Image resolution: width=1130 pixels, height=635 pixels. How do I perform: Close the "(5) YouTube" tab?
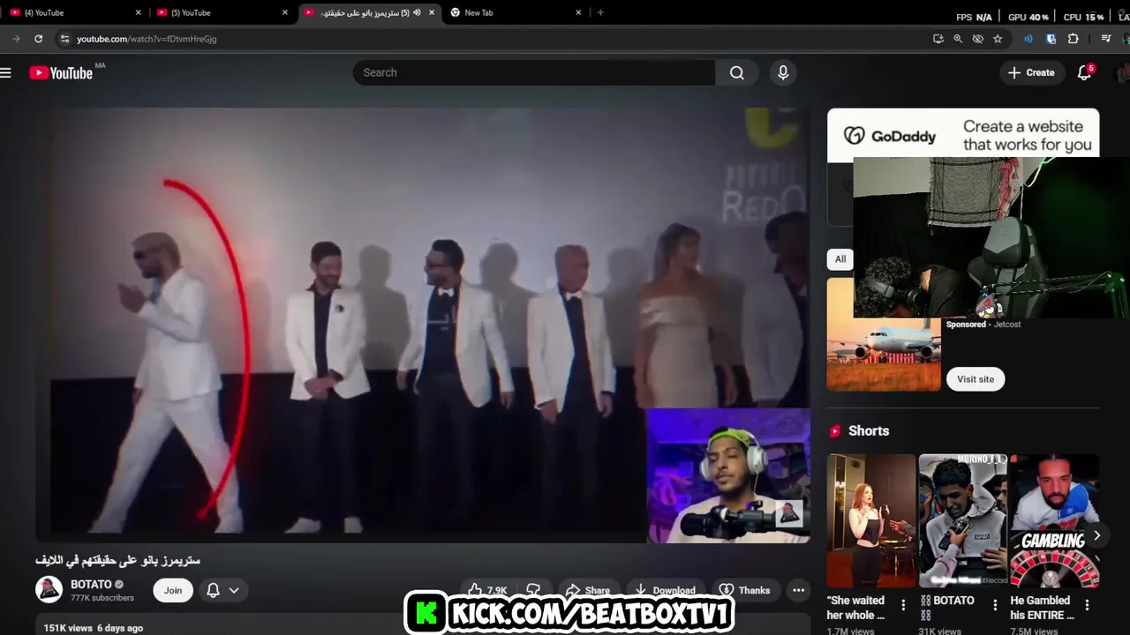(285, 12)
